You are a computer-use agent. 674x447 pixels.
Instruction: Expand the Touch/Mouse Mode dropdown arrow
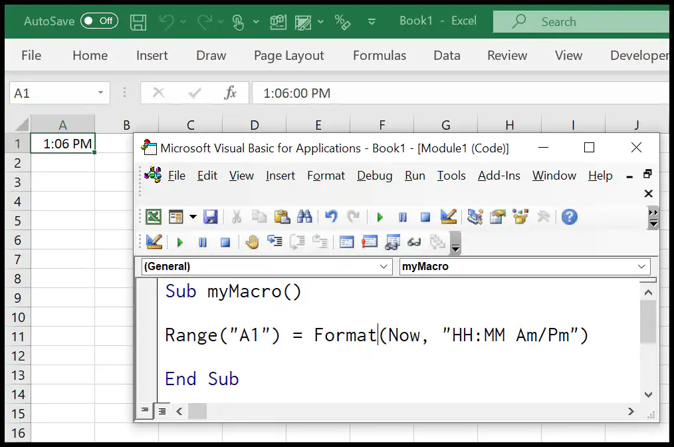pyautogui.click(x=256, y=21)
